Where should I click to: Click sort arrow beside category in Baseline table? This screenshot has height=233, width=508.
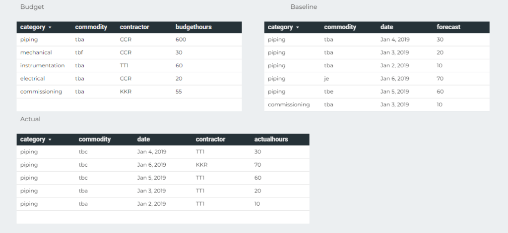click(297, 28)
